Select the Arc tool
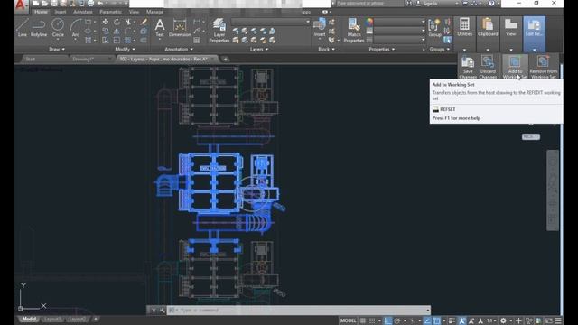Image resolution: width=578 pixels, height=325 pixels. [76, 28]
